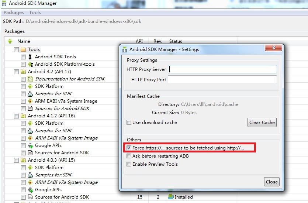308x203 pixels.
Task: Check the Android 4.0.3 (API 15) group checkbox
Action: [16, 160]
